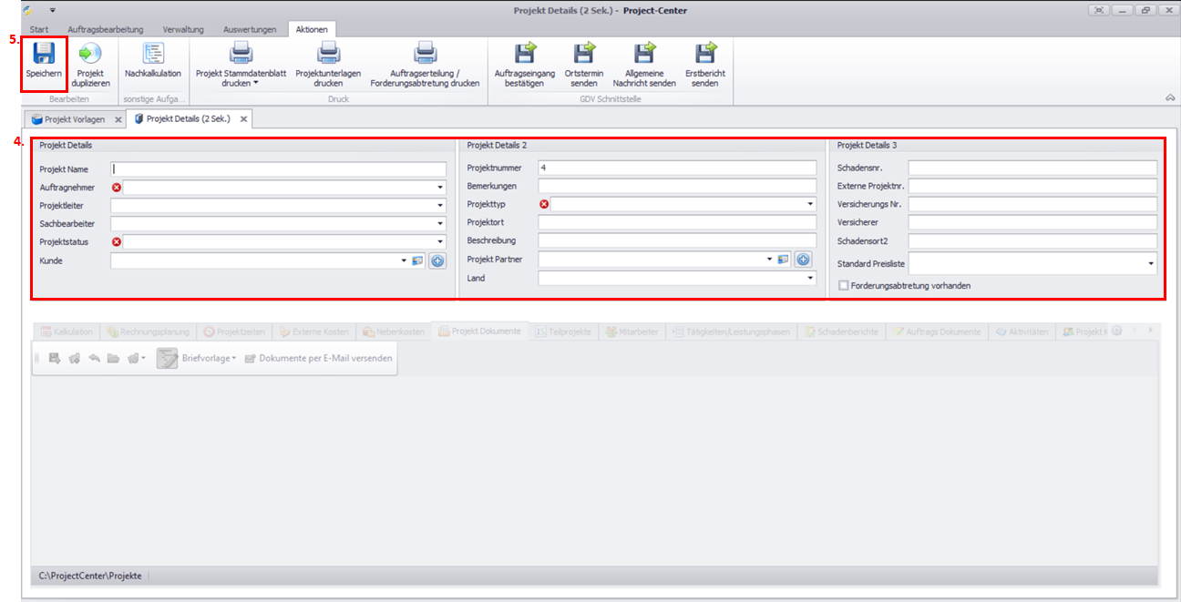Add new Kunde with plus button

point(437,260)
